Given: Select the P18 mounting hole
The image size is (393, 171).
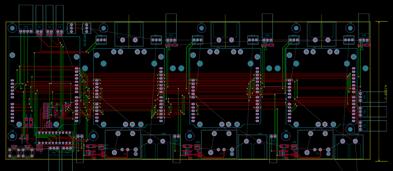Looking at the screenshot, I should point(12,28).
